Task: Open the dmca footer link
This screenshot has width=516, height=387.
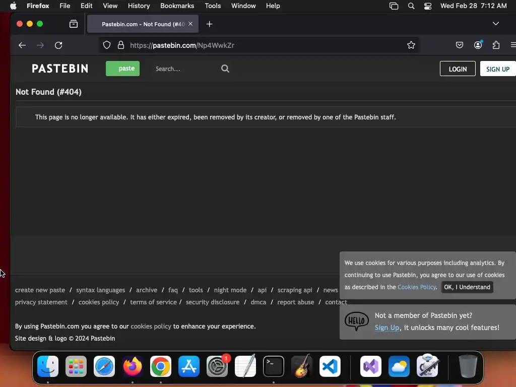Action: click(x=259, y=302)
